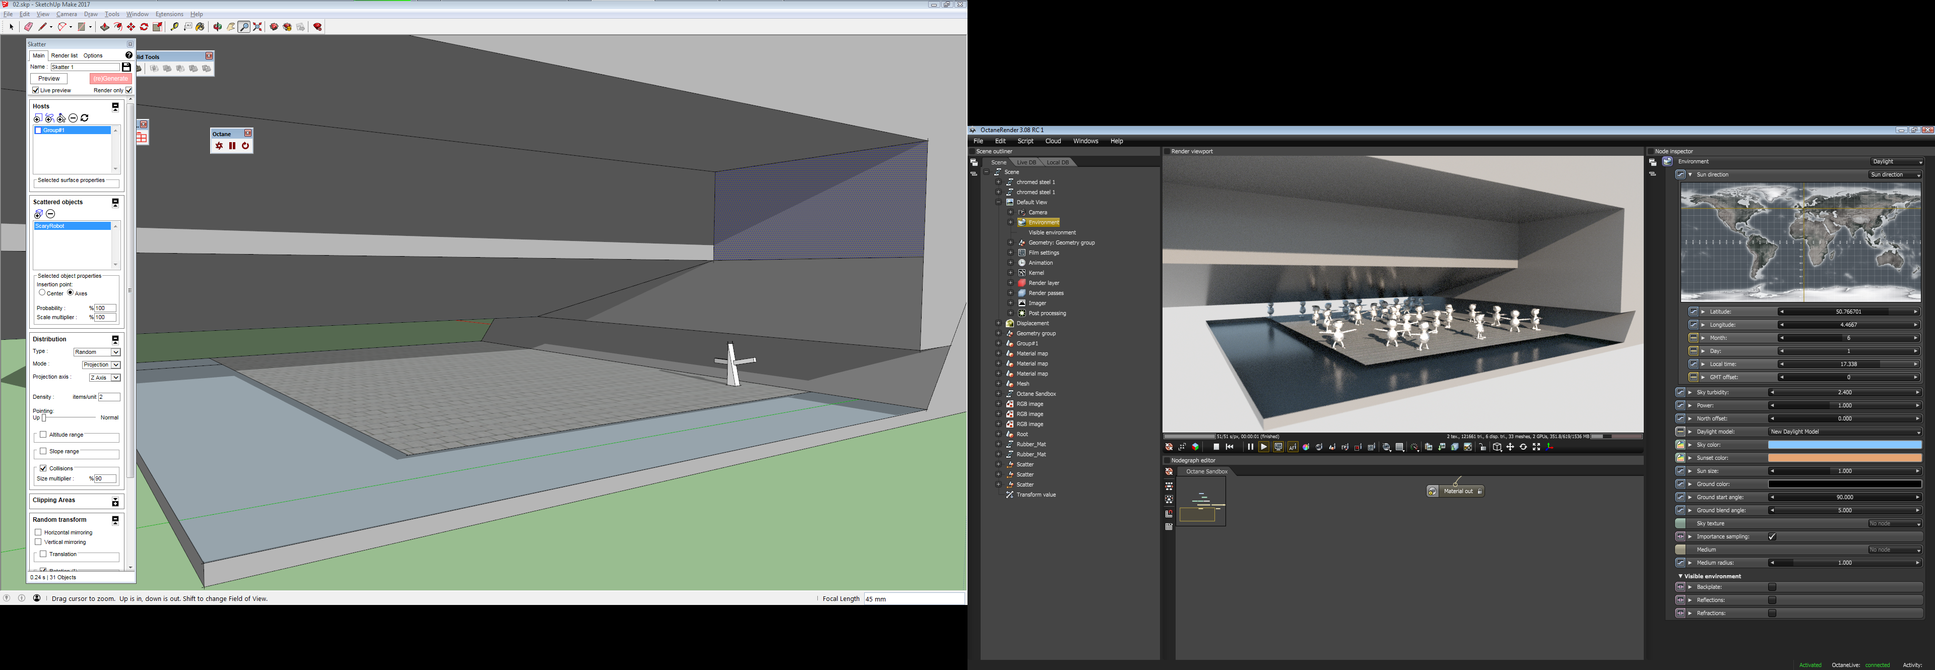Activate the Zoom Extents tool
The height and width of the screenshot is (670, 1935).
[257, 27]
